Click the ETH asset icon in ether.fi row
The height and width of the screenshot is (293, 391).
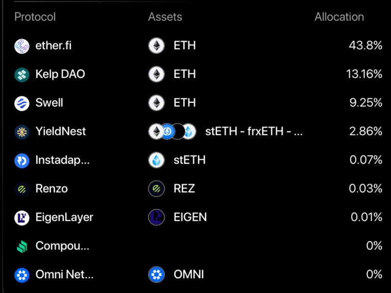(x=156, y=46)
